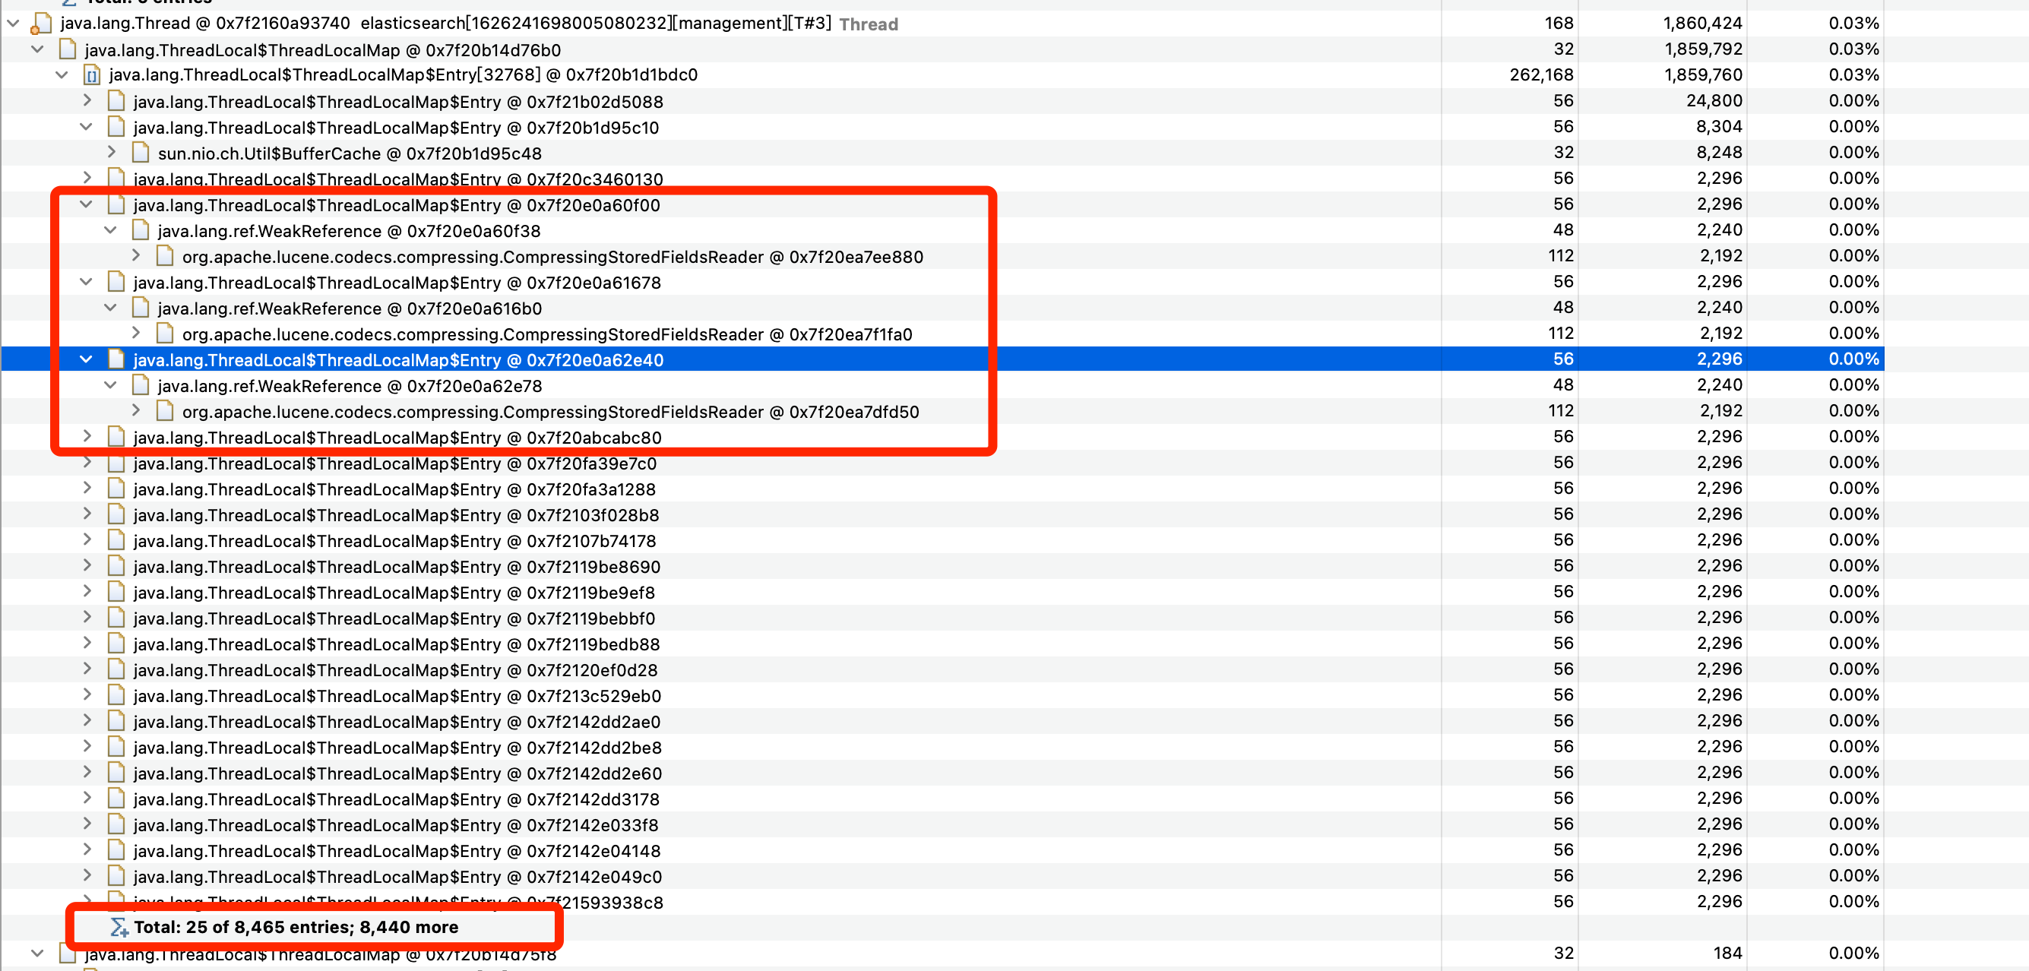Click Total: 25 of 8,465 entries to load more
2029x971 pixels.
(297, 928)
